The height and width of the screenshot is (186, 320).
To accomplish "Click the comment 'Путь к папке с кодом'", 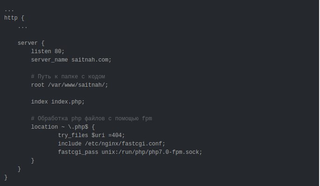I will click(x=71, y=76).
